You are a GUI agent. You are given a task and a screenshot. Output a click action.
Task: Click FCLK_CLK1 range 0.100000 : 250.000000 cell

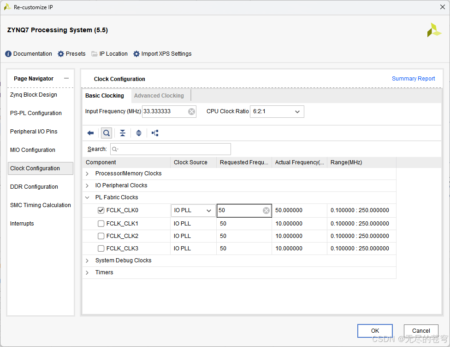pyautogui.click(x=361, y=224)
